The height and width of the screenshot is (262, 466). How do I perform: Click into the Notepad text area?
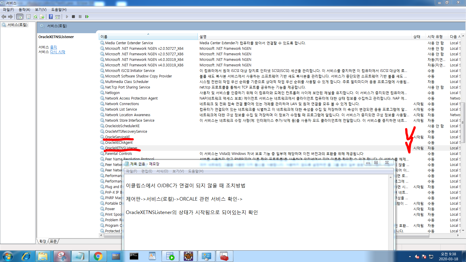257,213
